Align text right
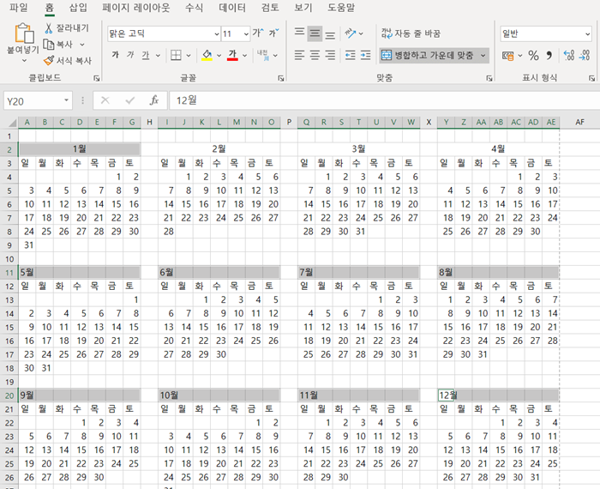This screenshot has height=489, width=600. (x=330, y=55)
